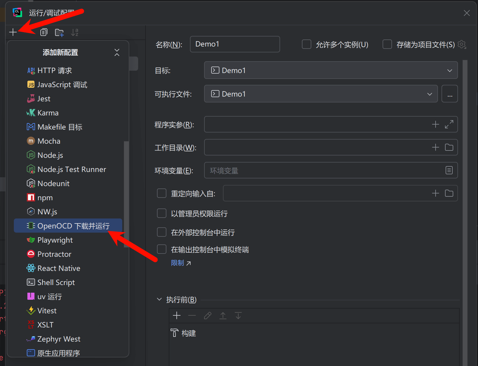478x366 pixels.
Task: Check 以管理员权限运行 option
Action: tap(162, 213)
